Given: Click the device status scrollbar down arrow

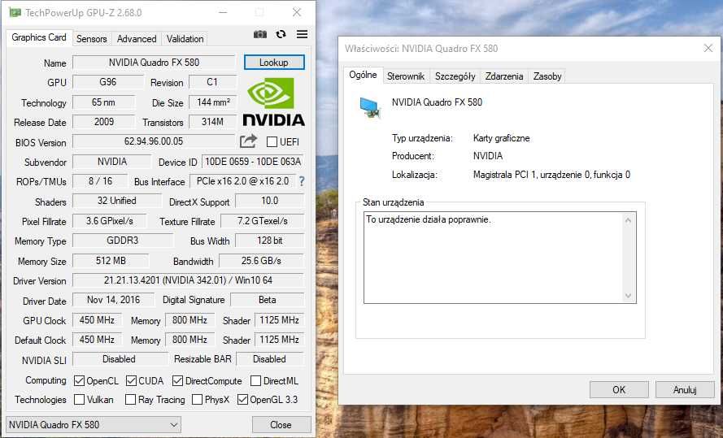Looking at the screenshot, I should pos(628,296).
